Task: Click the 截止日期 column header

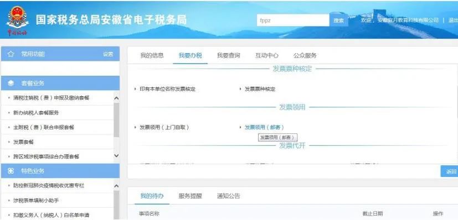Action: tap(372, 213)
